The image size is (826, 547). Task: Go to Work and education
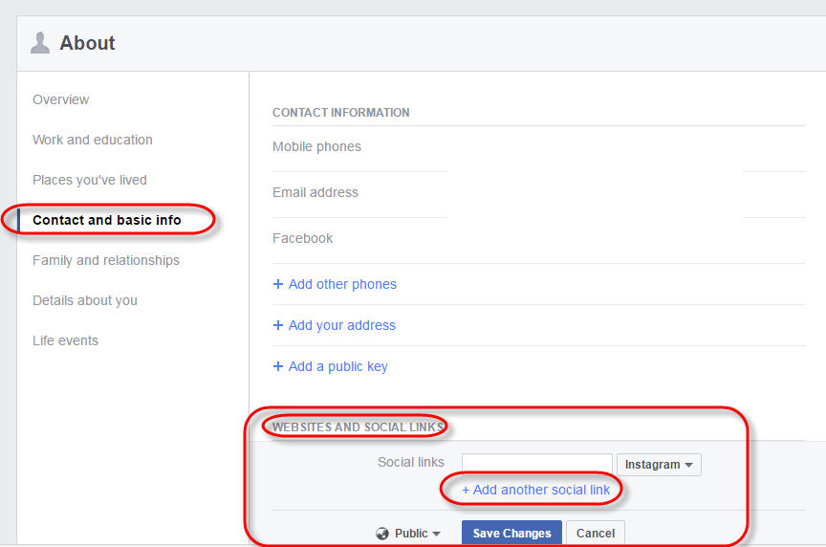point(93,140)
